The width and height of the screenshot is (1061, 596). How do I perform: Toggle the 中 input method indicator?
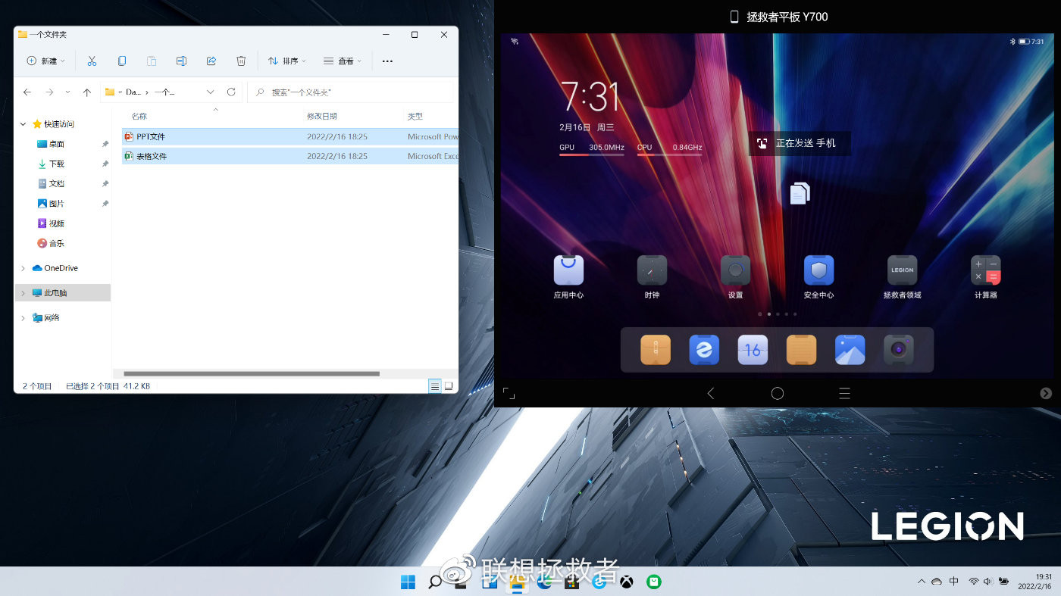[x=954, y=582]
